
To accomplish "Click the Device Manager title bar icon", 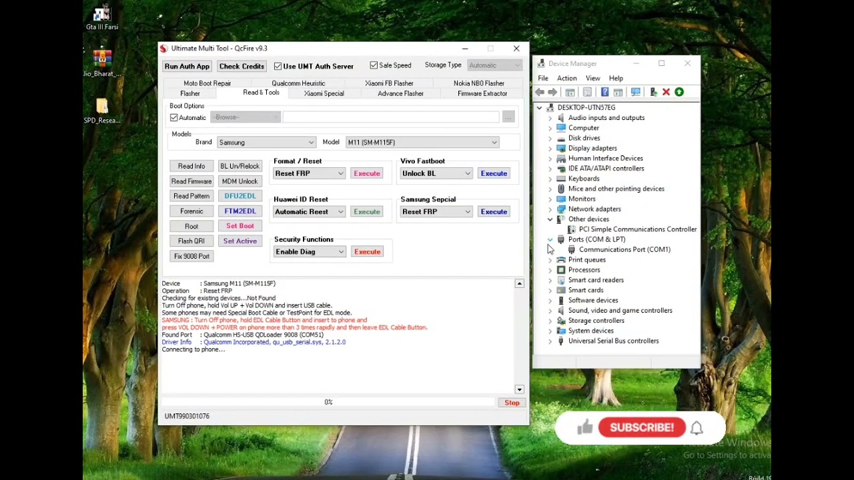I will (541, 63).
